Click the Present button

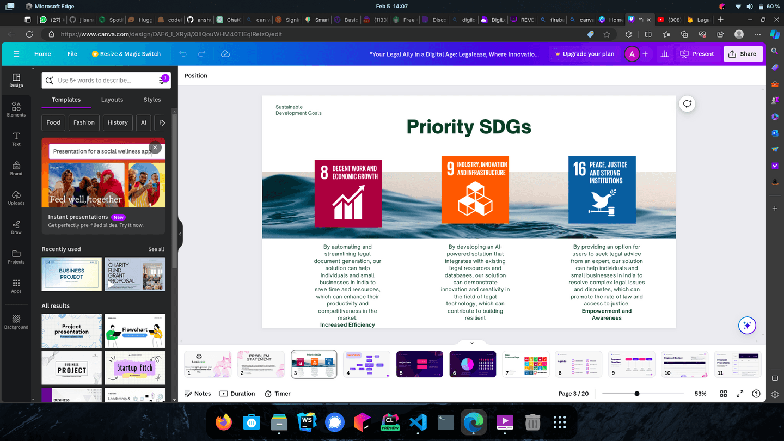[697, 54]
